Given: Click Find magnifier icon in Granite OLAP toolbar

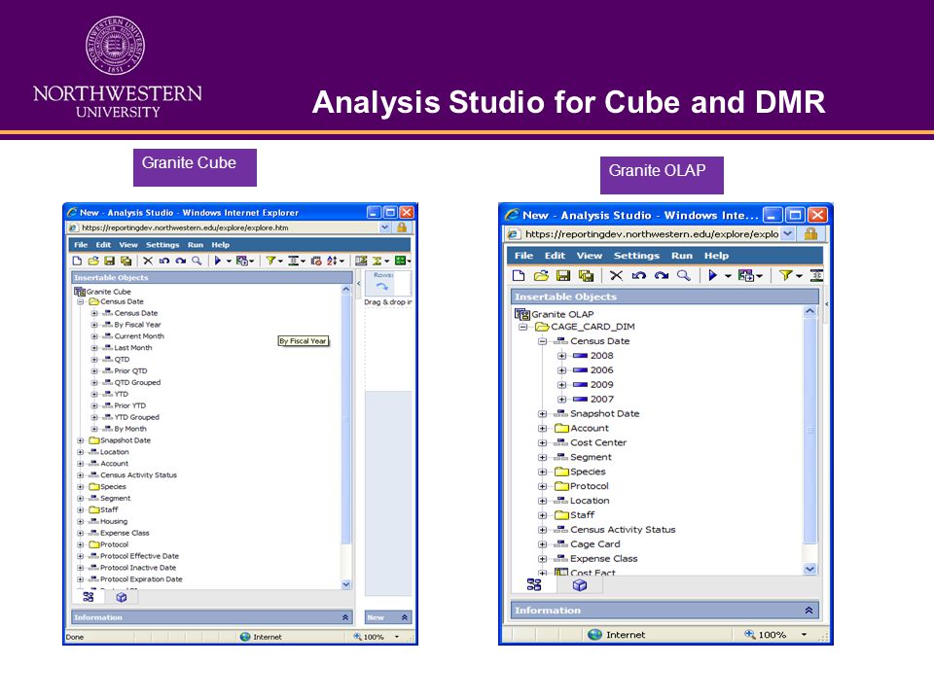Looking at the screenshot, I should point(684,275).
